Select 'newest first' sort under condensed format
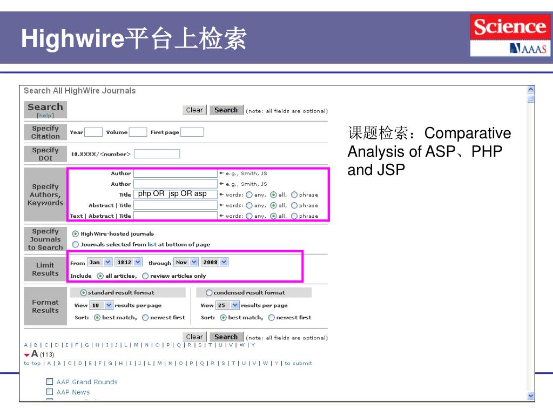This screenshot has height=415, width=553. pyautogui.click(x=272, y=318)
